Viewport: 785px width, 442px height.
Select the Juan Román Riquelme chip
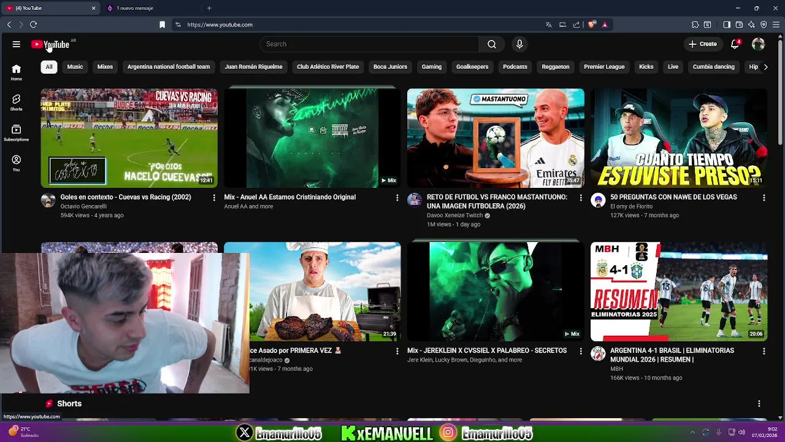click(253, 67)
